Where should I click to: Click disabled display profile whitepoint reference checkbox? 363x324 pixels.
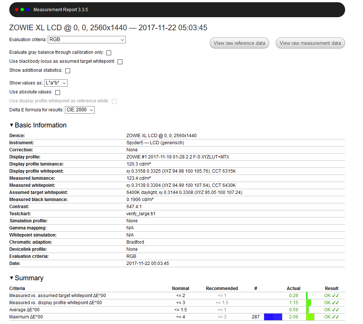click(x=115, y=101)
